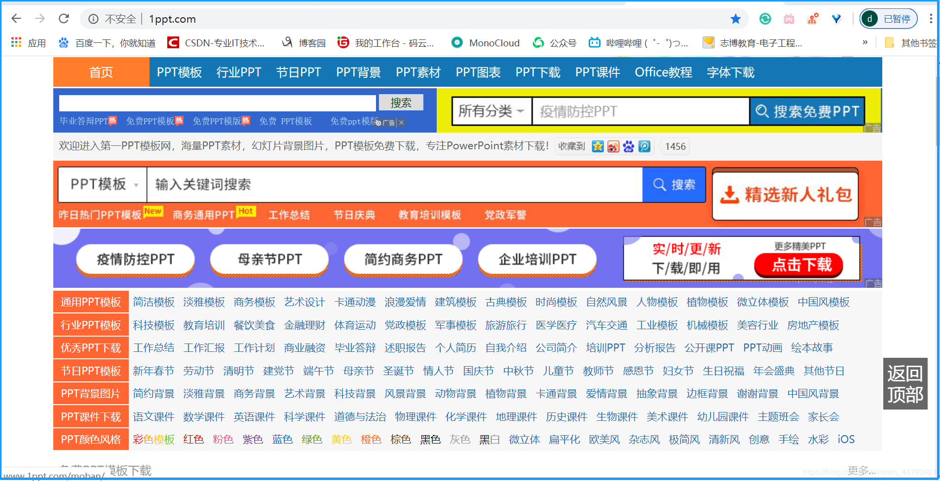Open 扁平化 style link

pyautogui.click(x=564, y=439)
